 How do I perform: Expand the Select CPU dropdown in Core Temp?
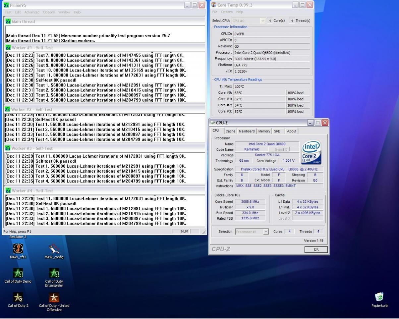pyautogui.click(x=263, y=21)
